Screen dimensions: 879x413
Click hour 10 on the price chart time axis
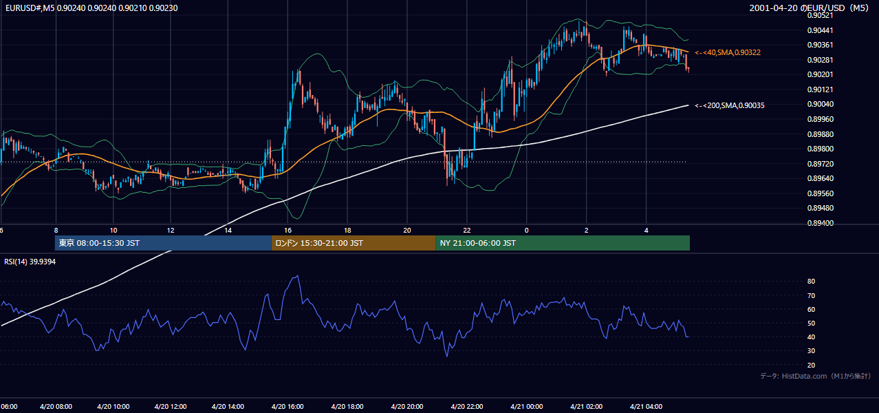pyautogui.click(x=113, y=230)
